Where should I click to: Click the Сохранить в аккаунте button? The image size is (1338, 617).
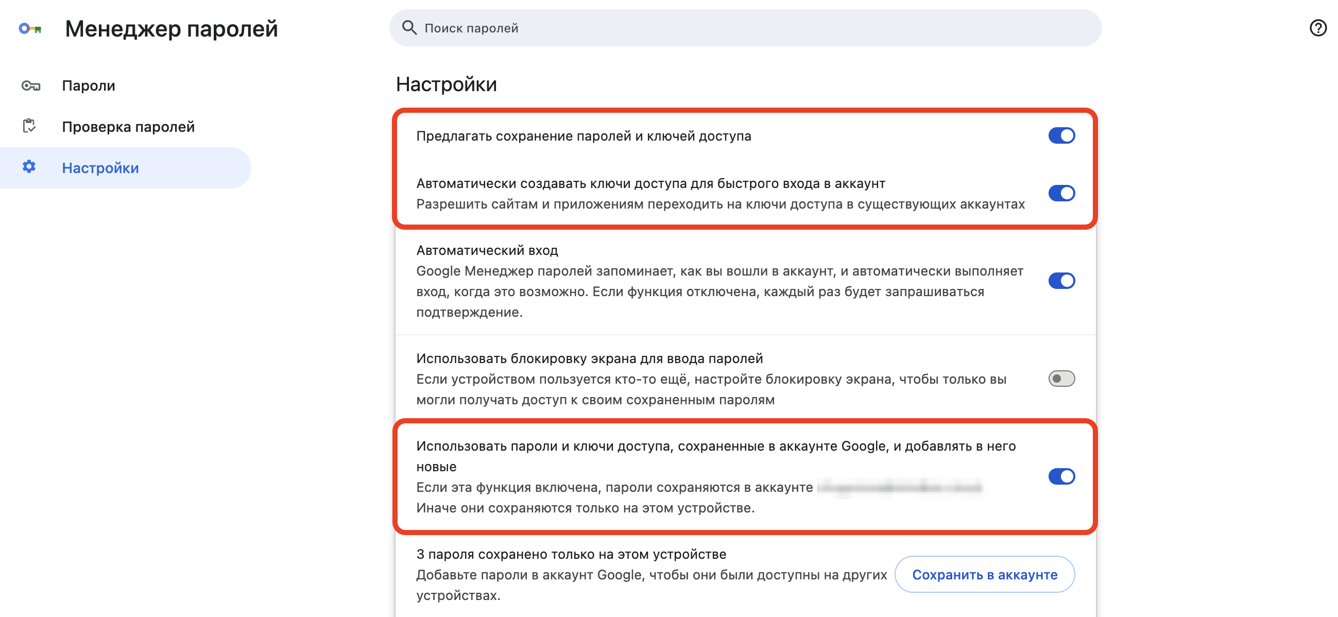point(984,574)
